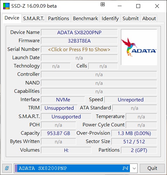Open the device selector dropdown arrow
This screenshot has height=175, width=167.
click(134, 168)
